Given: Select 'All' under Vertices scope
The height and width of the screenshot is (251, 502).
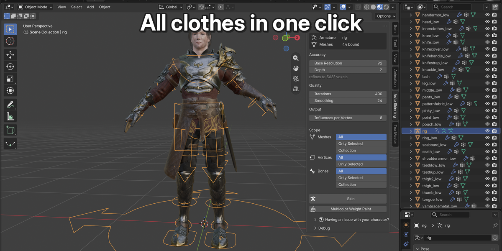Looking at the screenshot, I should pyautogui.click(x=361, y=157).
